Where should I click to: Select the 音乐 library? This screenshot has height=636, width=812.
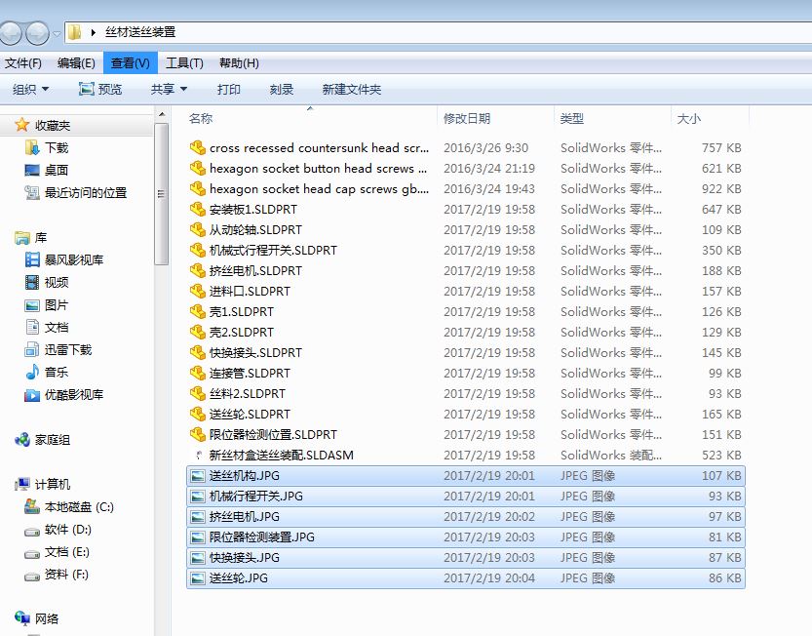[x=47, y=372]
